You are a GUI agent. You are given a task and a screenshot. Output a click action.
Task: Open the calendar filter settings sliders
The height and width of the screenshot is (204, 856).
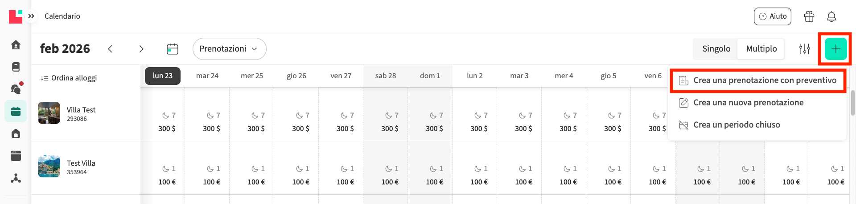coord(804,49)
